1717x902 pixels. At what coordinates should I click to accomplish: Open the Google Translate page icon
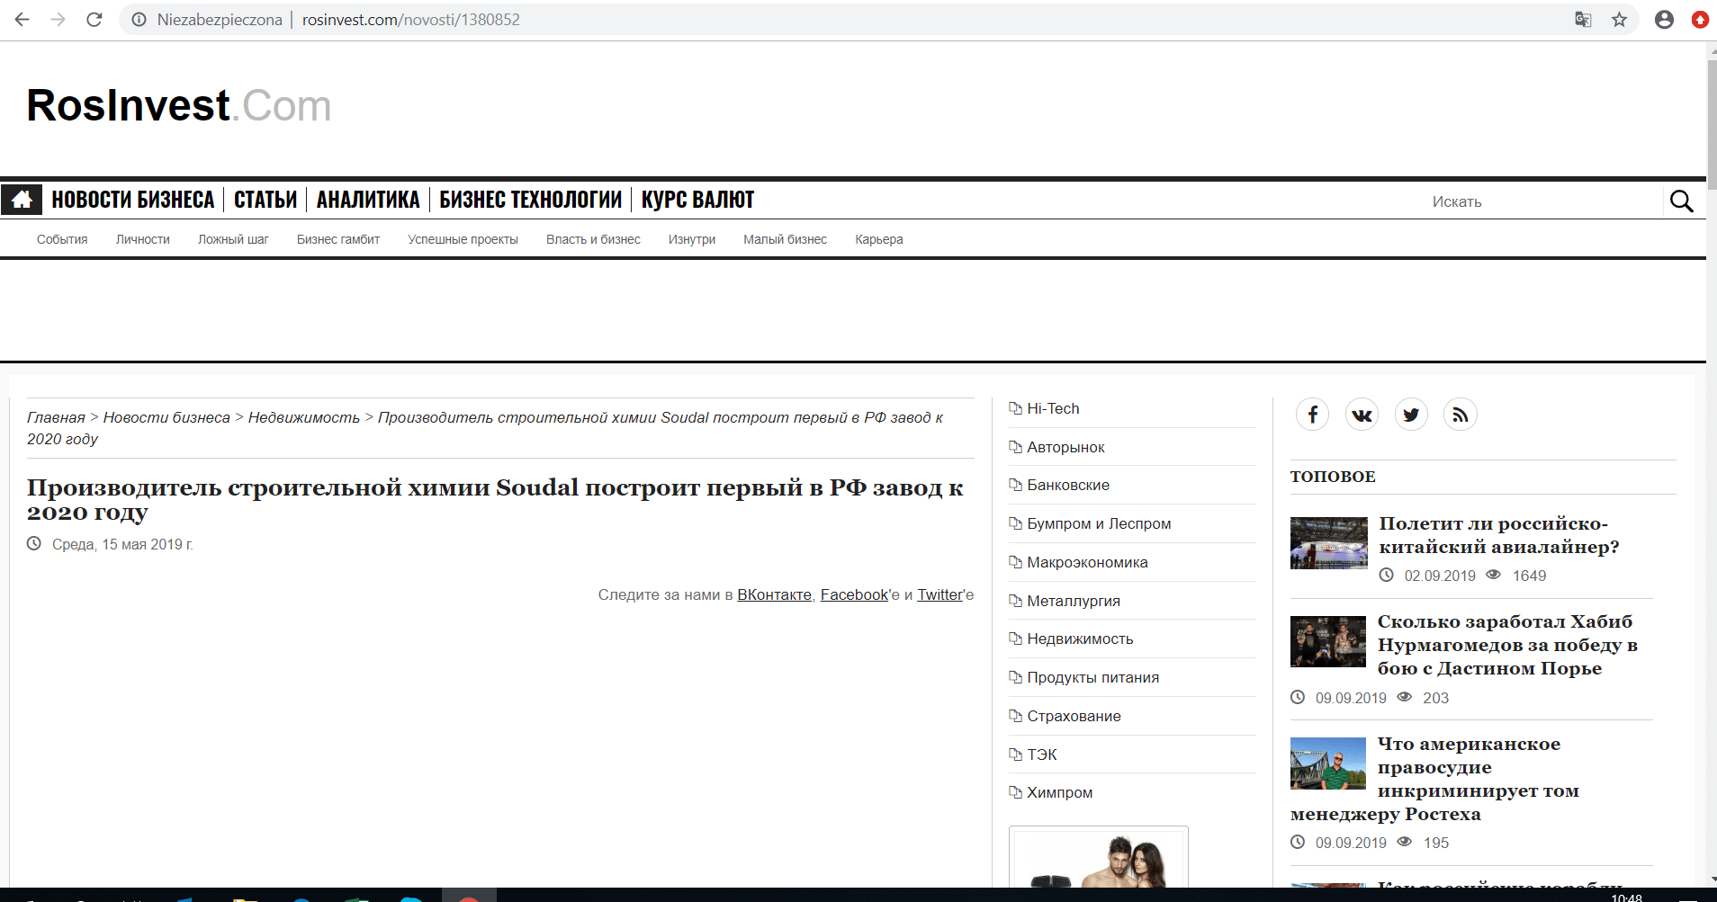(x=1583, y=20)
